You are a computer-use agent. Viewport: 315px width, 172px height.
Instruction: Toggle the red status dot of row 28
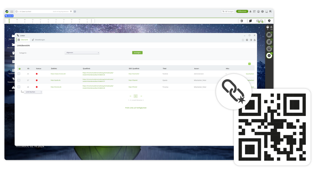click(36, 87)
